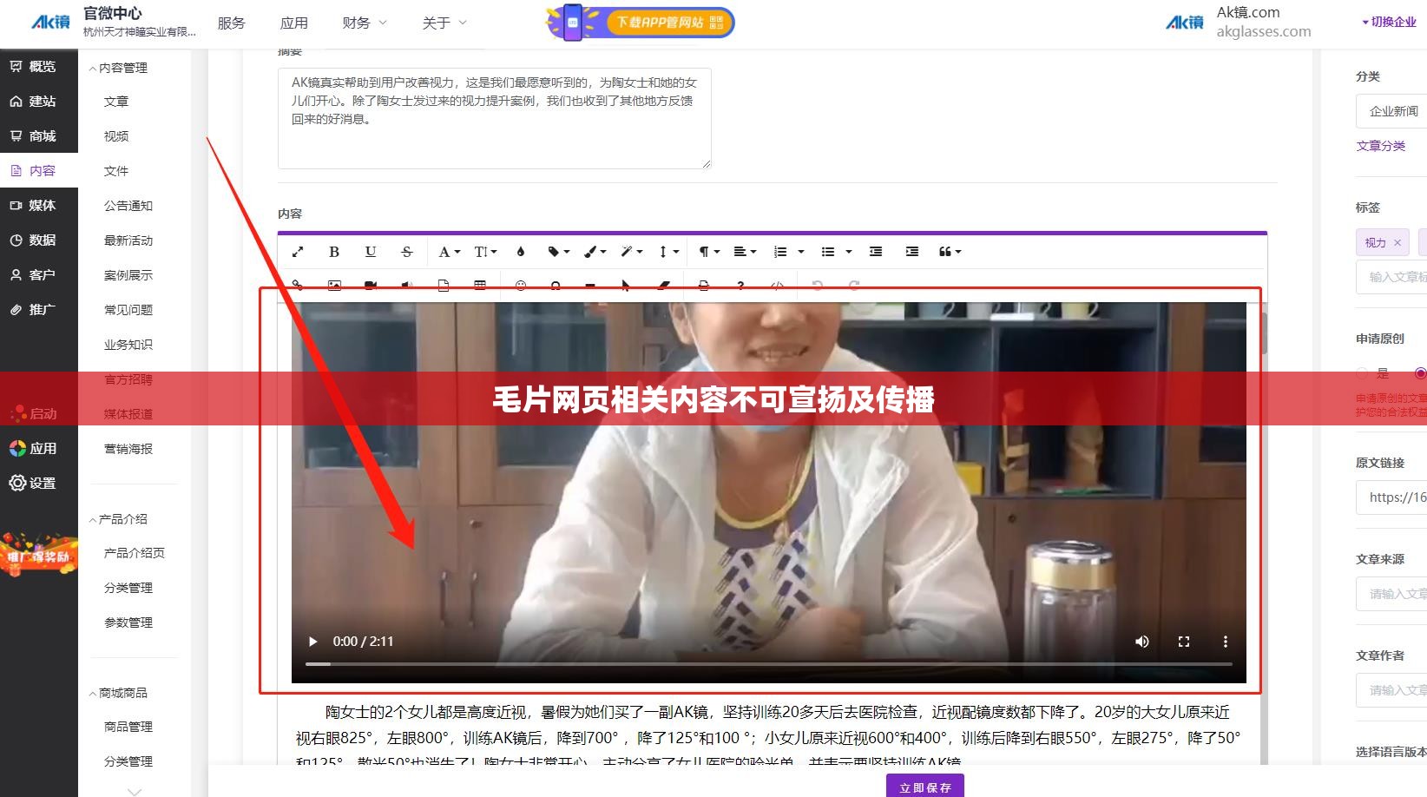
Task: Apply underline formatting in editor toolbar
Action: pyautogui.click(x=371, y=252)
